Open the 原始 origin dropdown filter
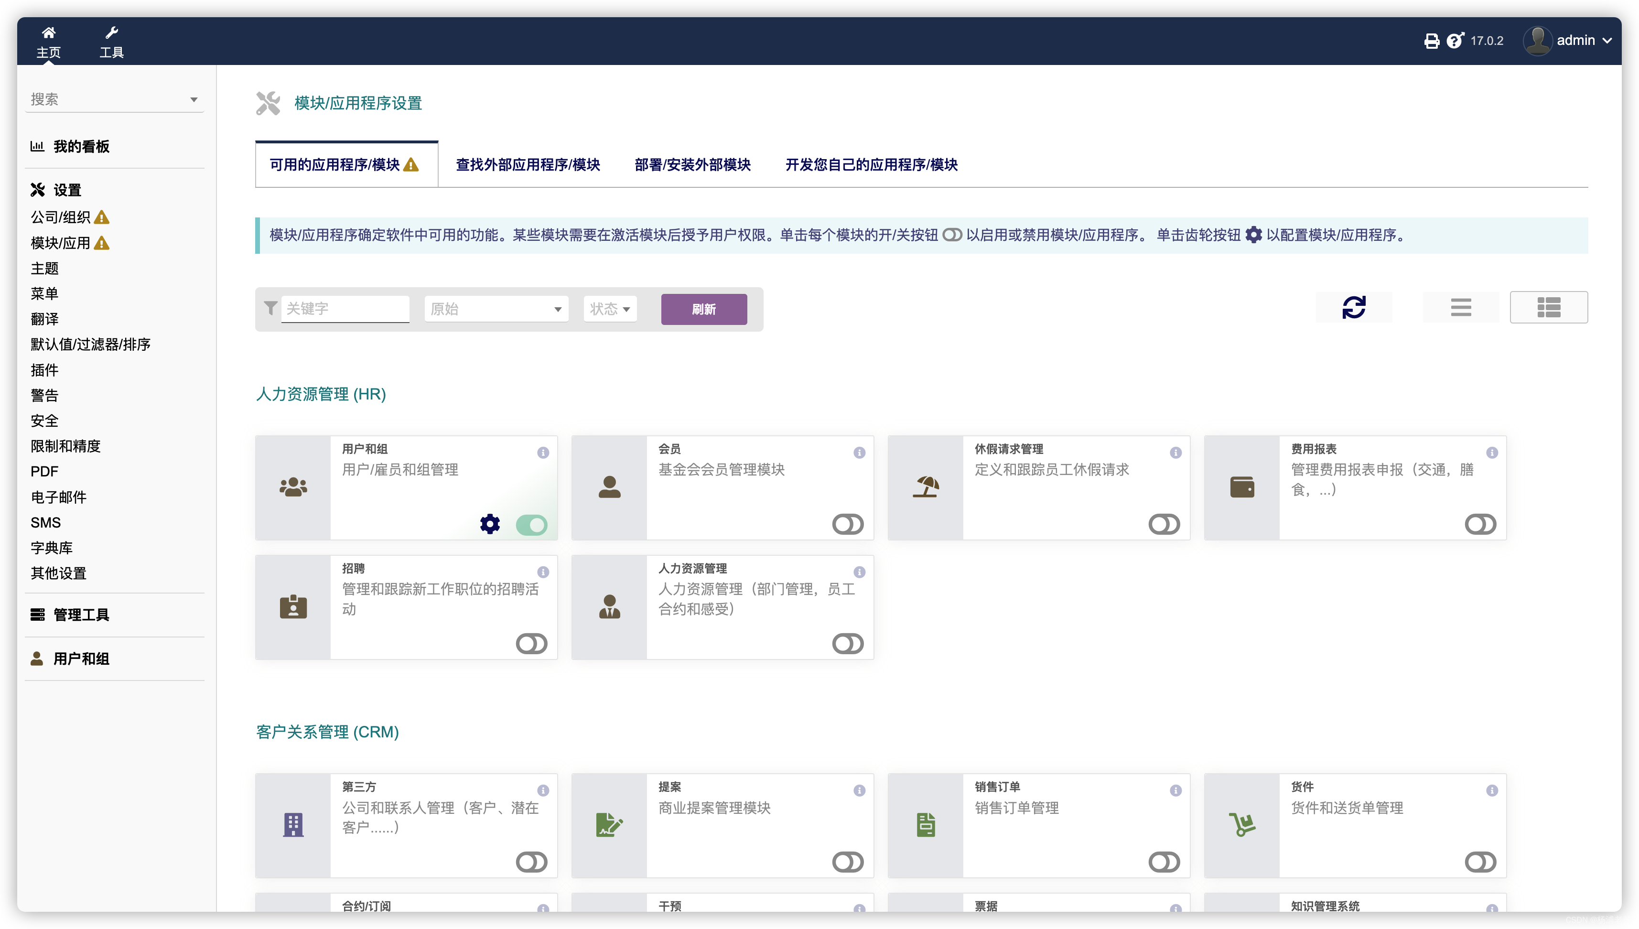 tap(496, 310)
